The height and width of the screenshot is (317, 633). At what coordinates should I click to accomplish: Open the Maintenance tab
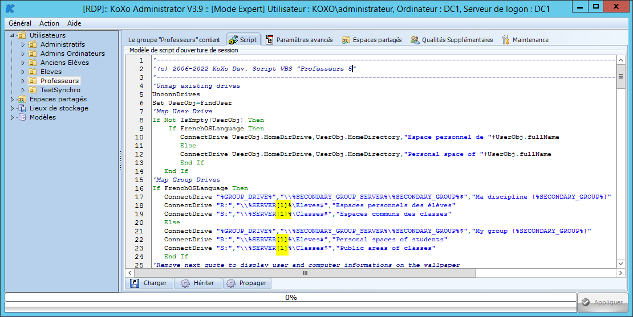click(x=525, y=40)
